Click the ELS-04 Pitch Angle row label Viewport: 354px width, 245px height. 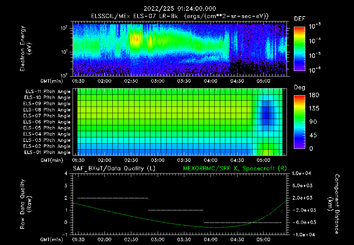[x=47, y=134]
